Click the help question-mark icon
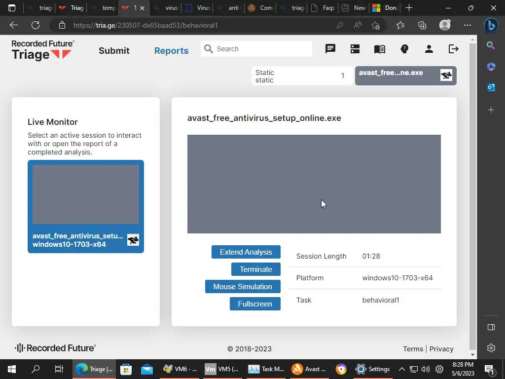This screenshot has height=379, width=505. click(x=404, y=49)
